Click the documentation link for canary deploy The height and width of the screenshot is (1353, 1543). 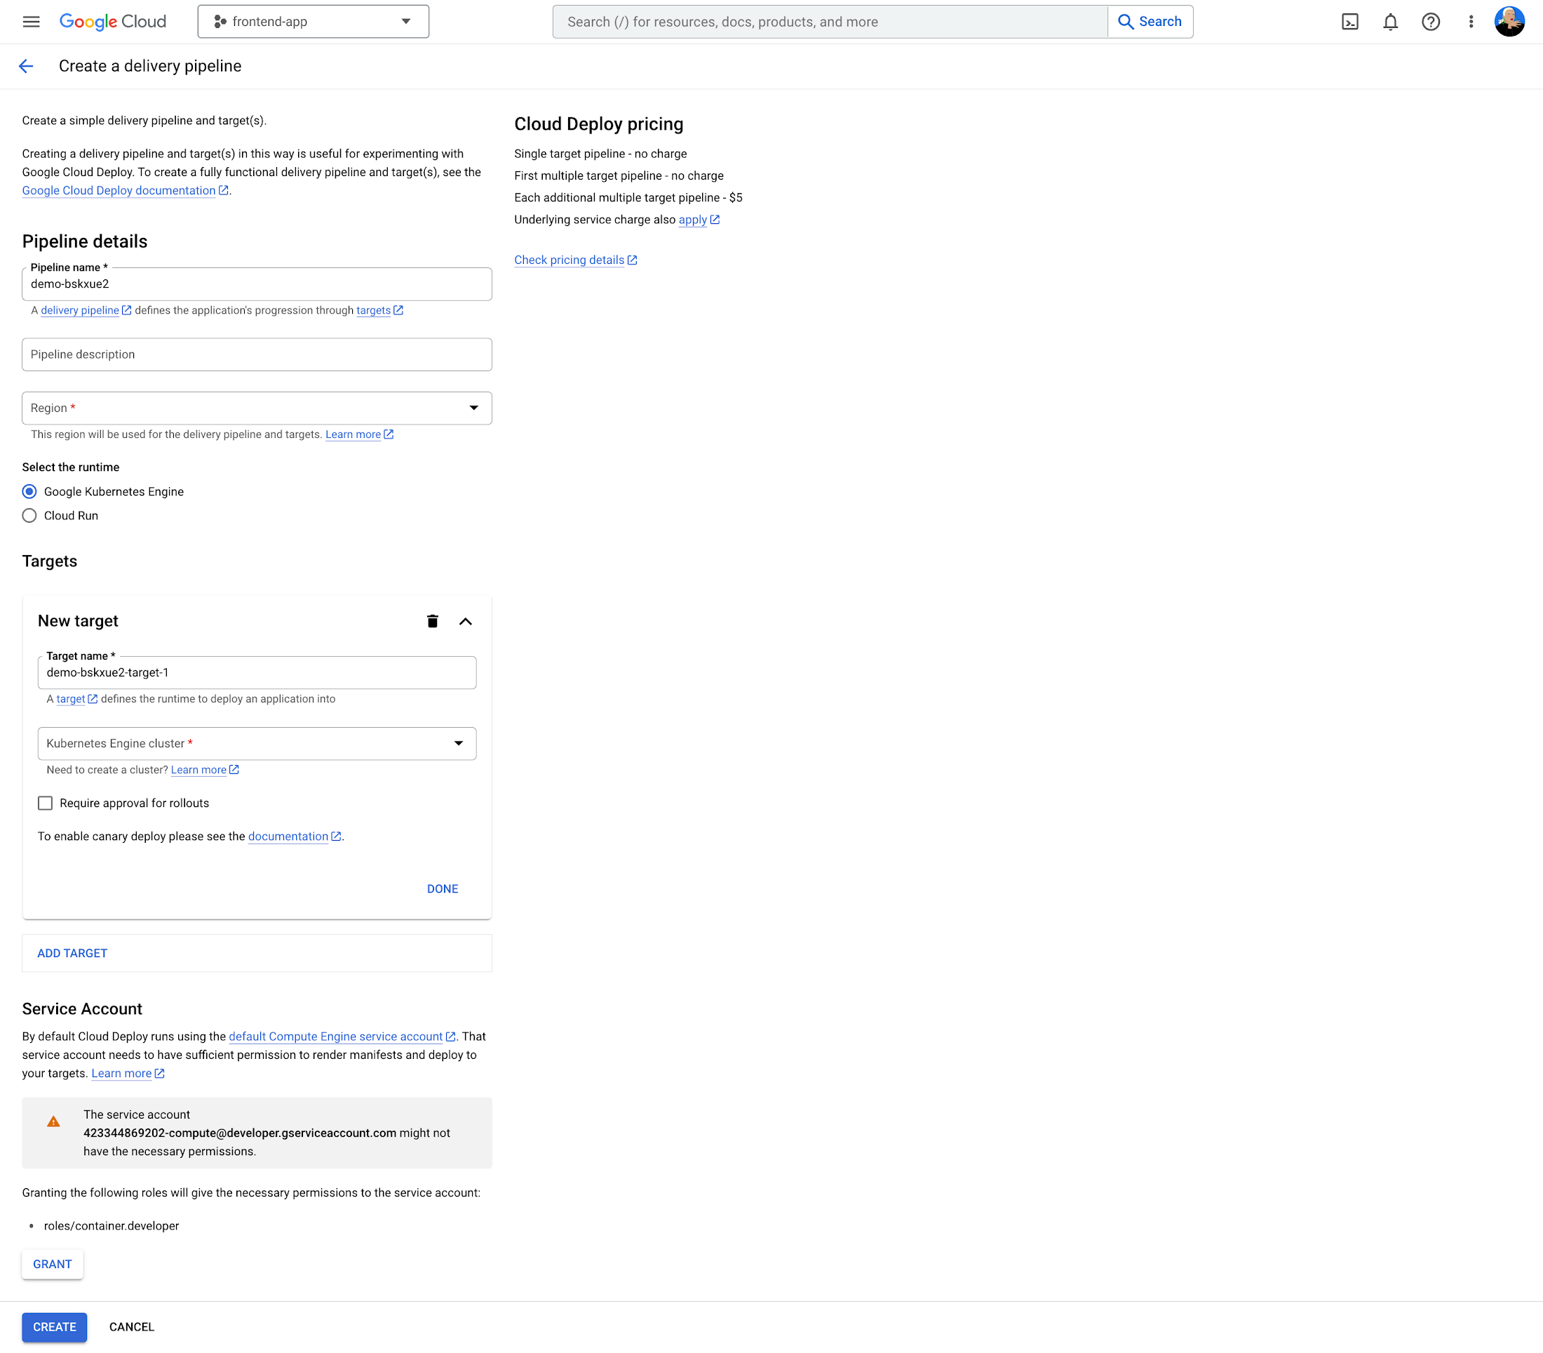tap(289, 836)
